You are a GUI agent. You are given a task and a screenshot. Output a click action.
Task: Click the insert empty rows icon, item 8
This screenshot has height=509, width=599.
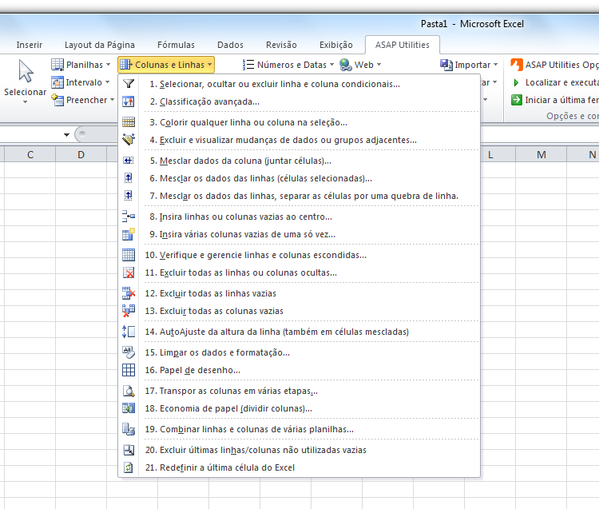(x=129, y=217)
